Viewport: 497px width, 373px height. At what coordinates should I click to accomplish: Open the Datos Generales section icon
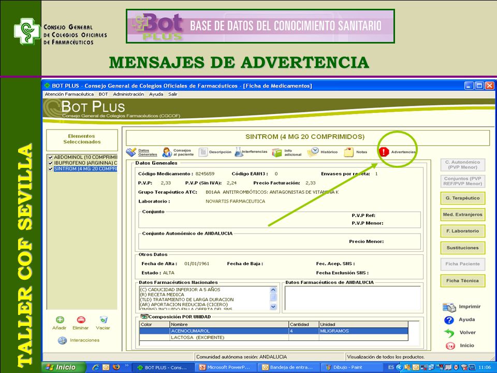click(131, 152)
